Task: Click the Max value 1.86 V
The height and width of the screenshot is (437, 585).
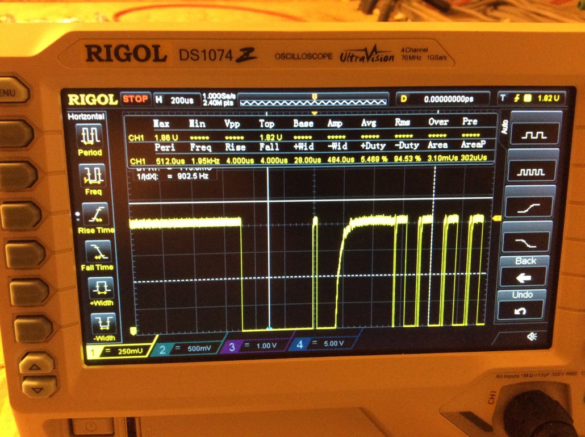Action: point(166,138)
